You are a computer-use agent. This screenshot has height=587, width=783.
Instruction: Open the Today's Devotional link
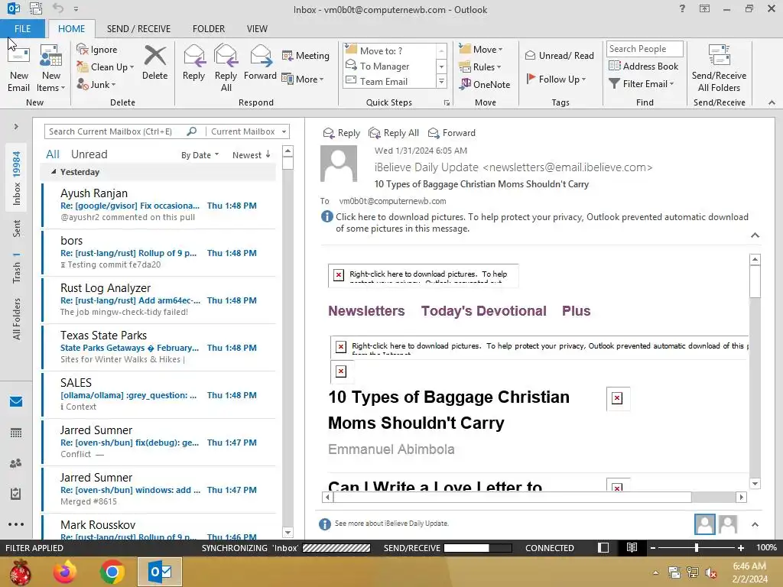click(483, 310)
